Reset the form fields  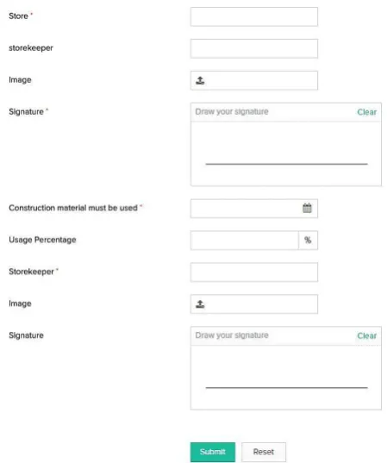(264, 452)
